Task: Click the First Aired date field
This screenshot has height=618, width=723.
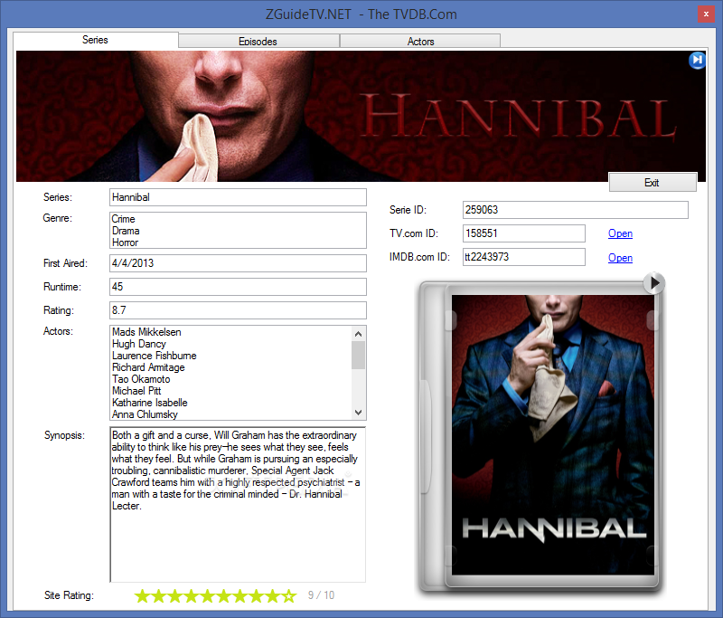Action: pos(238,263)
